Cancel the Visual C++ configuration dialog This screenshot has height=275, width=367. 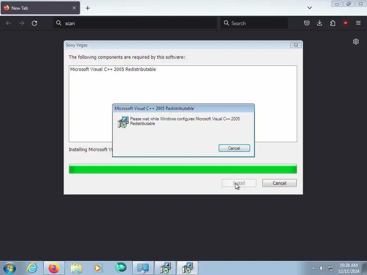pos(234,148)
